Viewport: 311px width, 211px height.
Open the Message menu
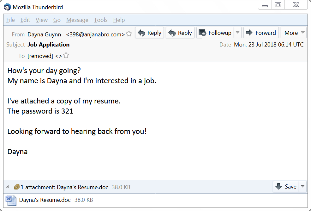click(77, 20)
